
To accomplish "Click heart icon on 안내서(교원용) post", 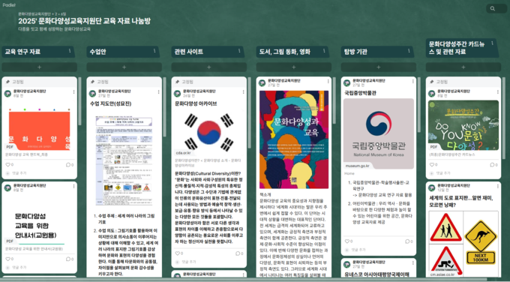I will [x=7, y=259].
